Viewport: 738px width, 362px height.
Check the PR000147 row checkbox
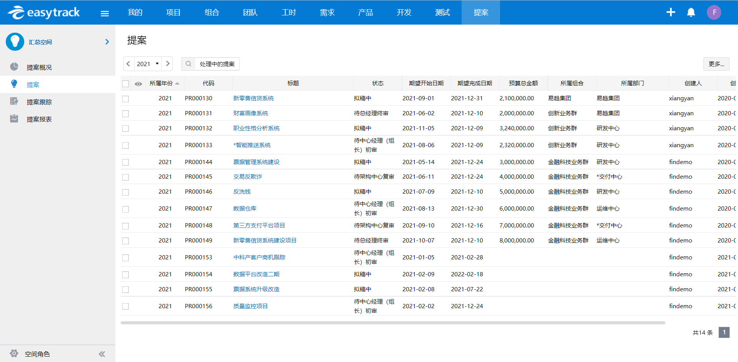click(x=126, y=209)
